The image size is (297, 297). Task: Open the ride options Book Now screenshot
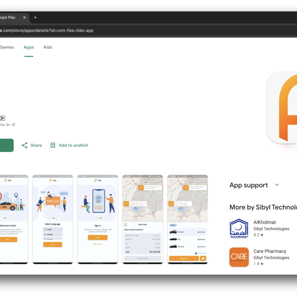[188, 219]
